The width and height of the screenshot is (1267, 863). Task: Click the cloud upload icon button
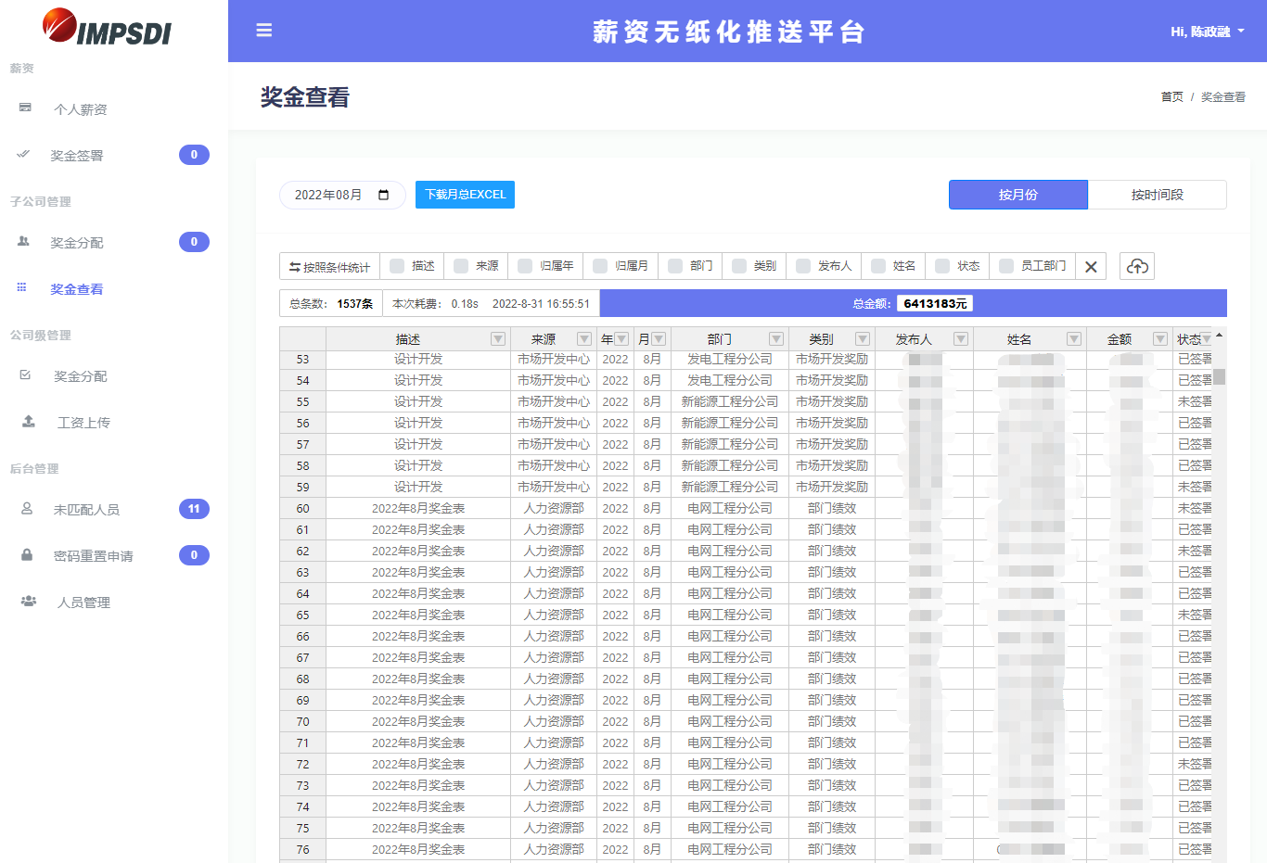coord(1137,266)
